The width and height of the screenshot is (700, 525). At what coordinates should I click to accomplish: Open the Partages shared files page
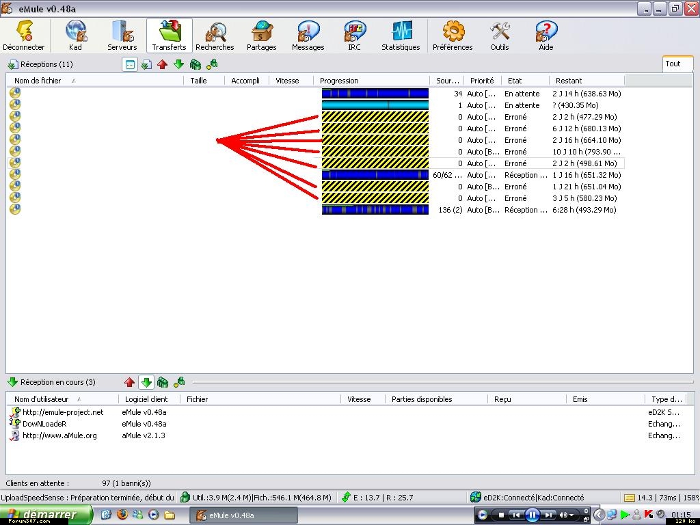tap(262, 36)
